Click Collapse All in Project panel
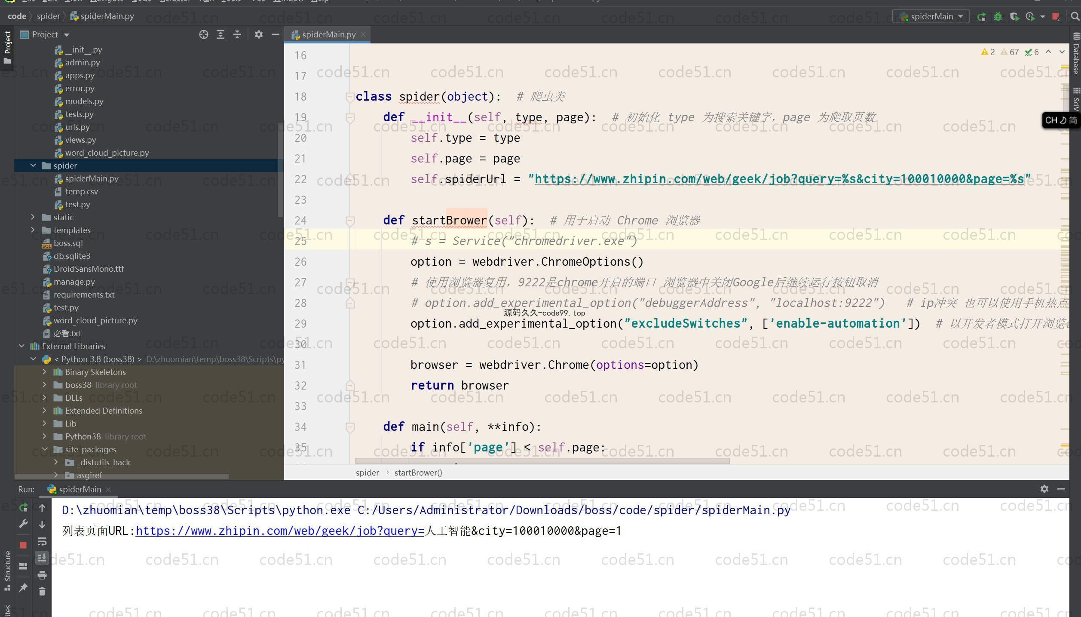Image resolution: width=1081 pixels, height=617 pixels. click(x=237, y=34)
